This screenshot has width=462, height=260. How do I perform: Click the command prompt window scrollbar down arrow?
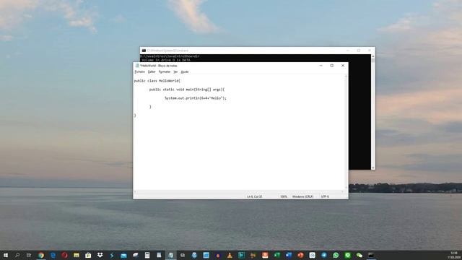tap(373, 168)
